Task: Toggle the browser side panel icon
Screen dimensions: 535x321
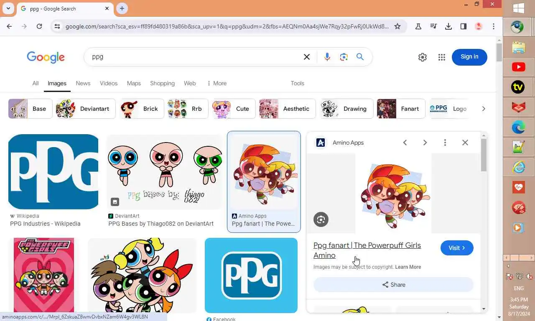Action: (464, 26)
